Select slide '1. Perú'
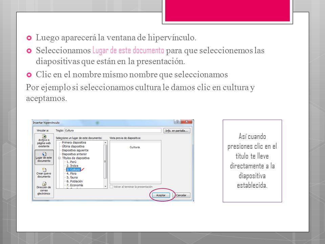Screen dimensions: 325x244 pos(71,162)
